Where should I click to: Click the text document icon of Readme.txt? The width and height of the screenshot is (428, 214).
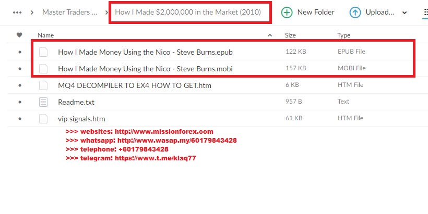(x=43, y=102)
